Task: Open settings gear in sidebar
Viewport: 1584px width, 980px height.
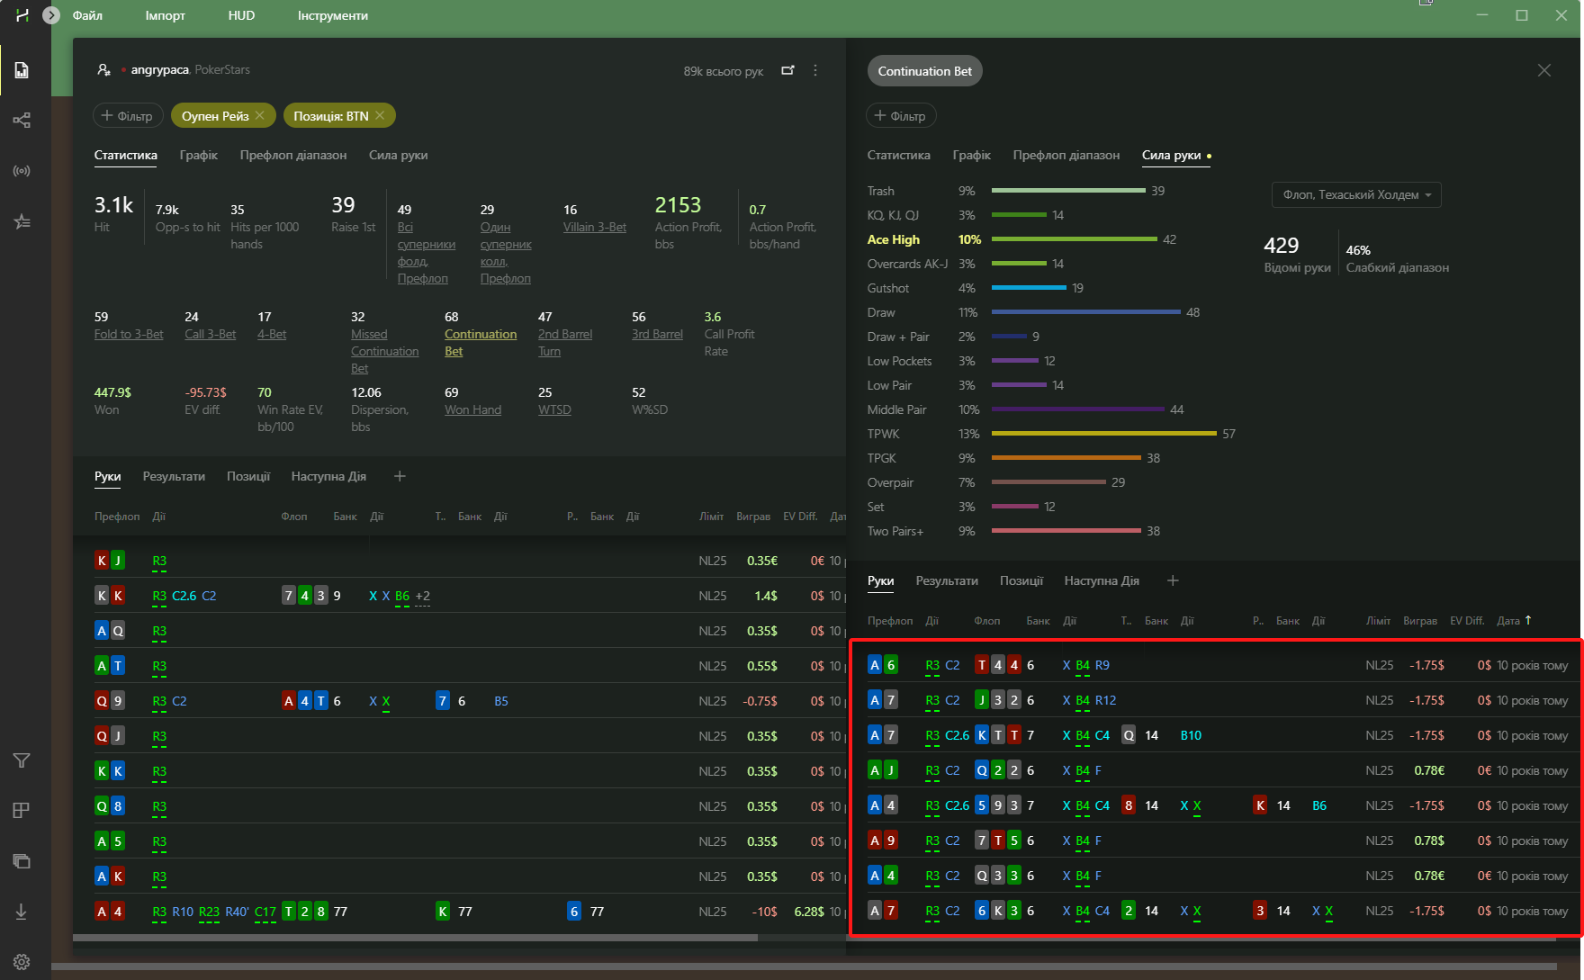Action: [22, 961]
